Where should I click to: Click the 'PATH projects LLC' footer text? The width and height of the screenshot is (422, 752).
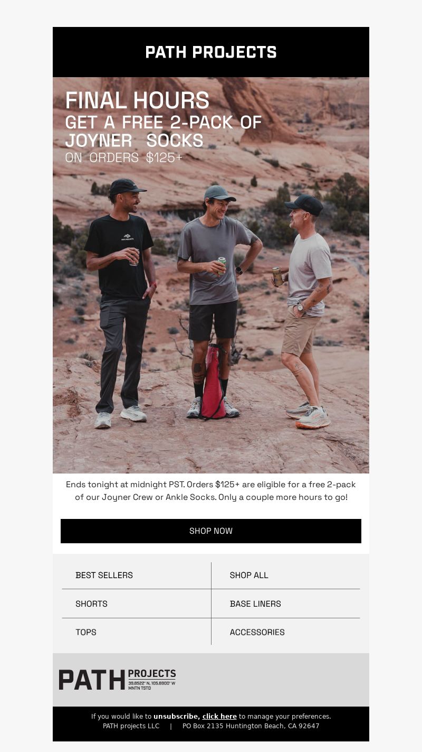coord(131,726)
